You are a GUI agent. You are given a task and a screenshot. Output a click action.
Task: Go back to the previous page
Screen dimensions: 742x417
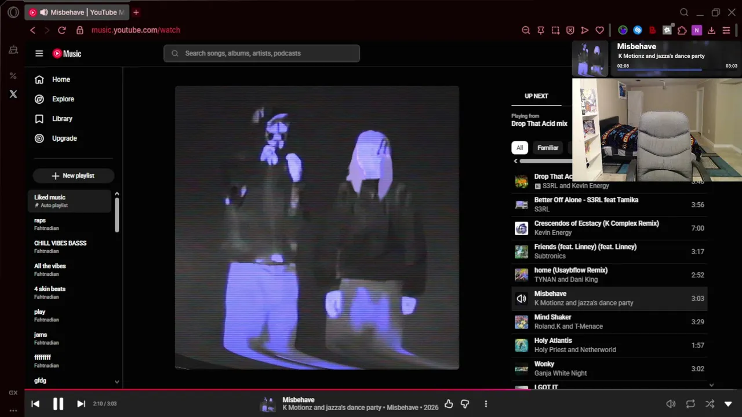[x=32, y=30]
